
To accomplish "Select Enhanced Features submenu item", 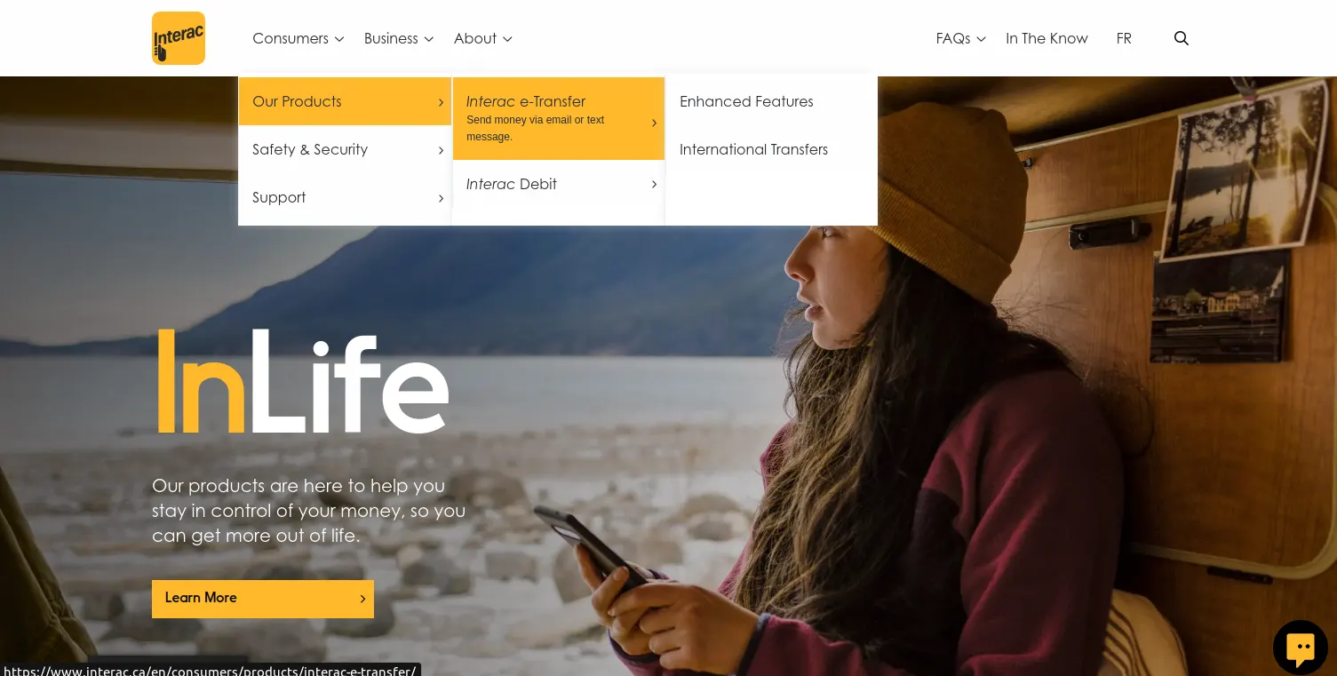I will click(x=746, y=101).
